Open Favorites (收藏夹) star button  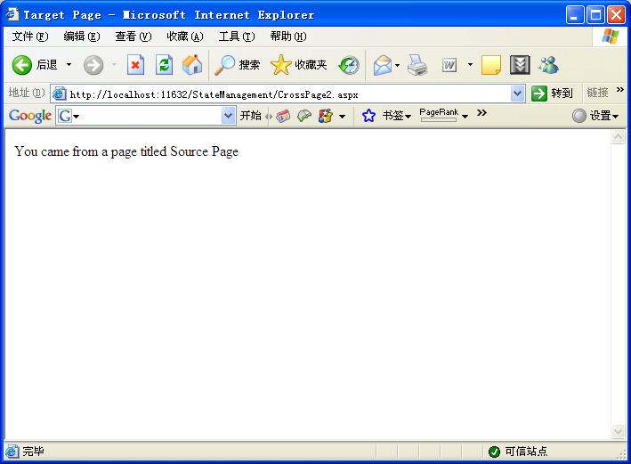click(299, 65)
